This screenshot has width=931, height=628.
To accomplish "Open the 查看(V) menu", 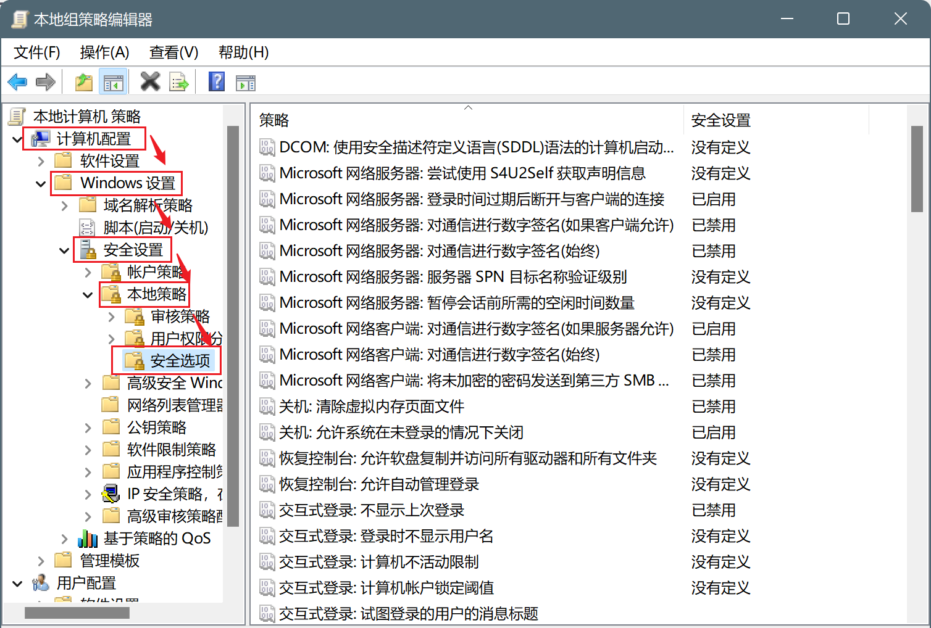I will 174,52.
